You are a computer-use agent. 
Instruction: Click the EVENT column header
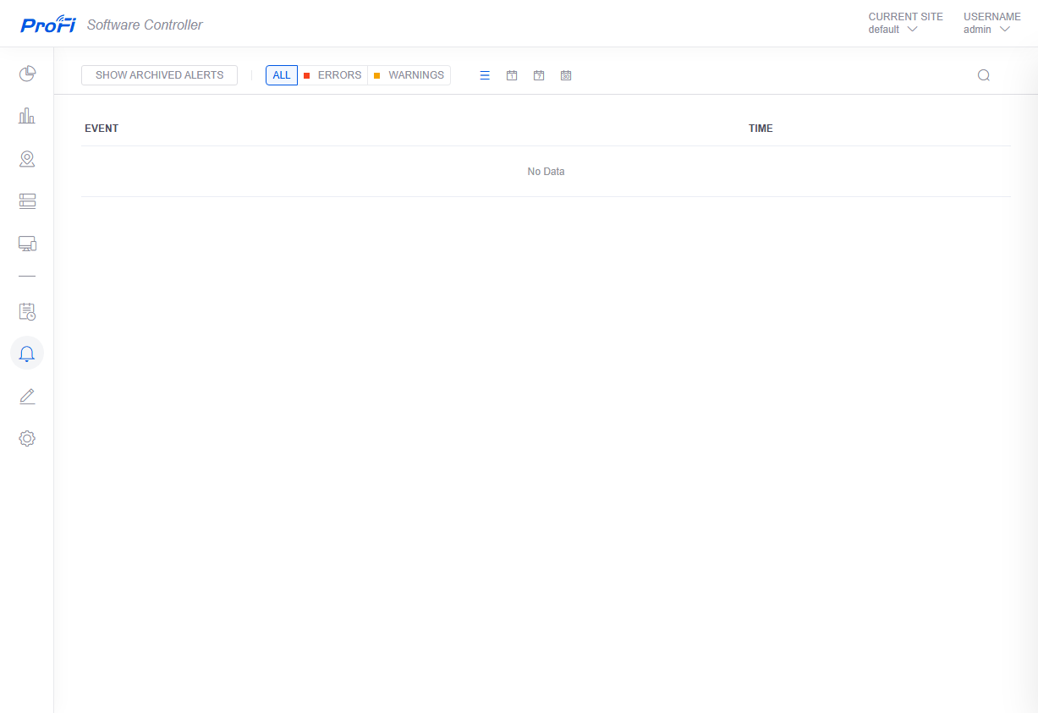(x=102, y=129)
